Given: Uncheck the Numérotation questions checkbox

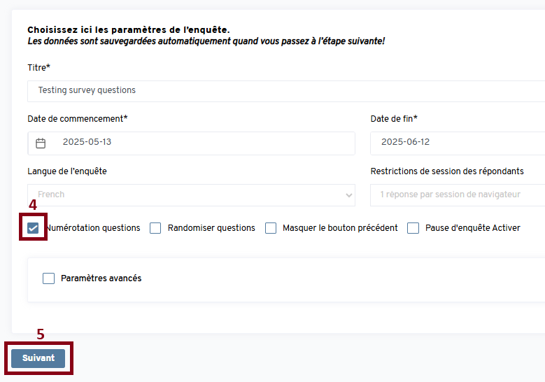Looking at the screenshot, I should pyautogui.click(x=34, y=228).
